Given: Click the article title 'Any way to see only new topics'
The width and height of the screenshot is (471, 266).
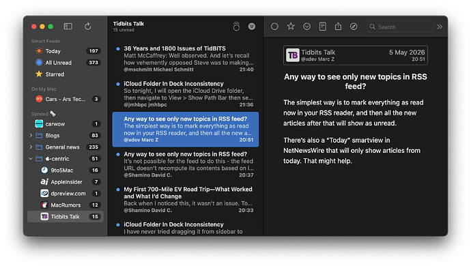Looking at the screenshot, I should point(356,81).
